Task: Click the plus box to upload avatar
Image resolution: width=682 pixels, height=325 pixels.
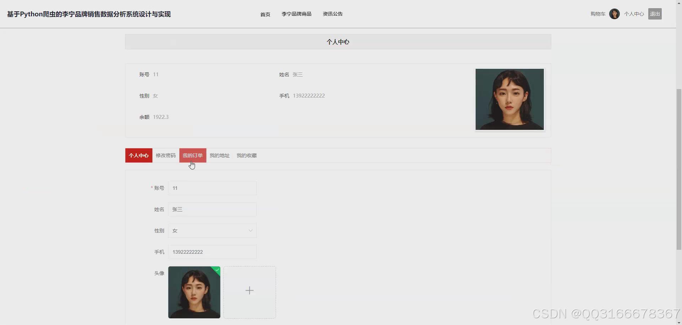Action: tap(250, 292)
